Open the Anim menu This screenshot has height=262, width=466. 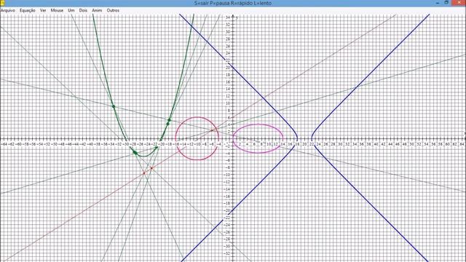point(97,10)
